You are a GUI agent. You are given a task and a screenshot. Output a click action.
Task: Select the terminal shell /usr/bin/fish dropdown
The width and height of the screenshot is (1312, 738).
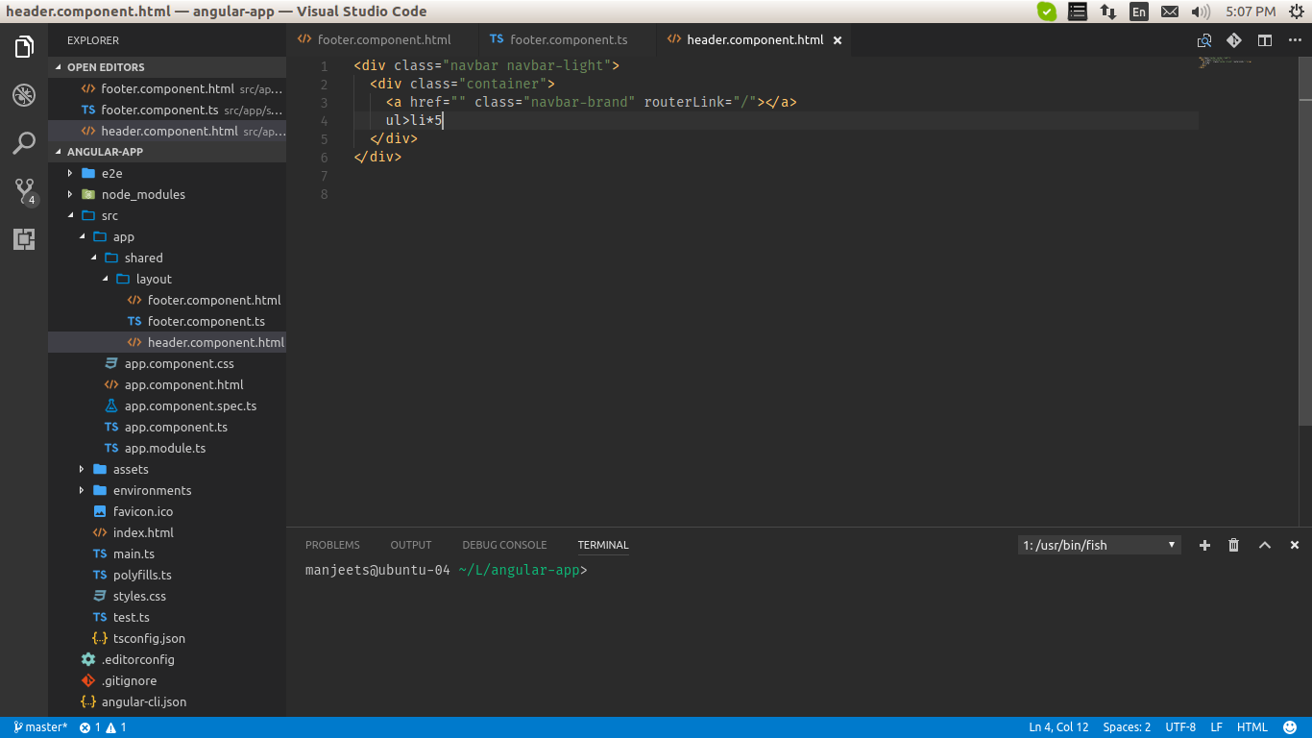1099,545
